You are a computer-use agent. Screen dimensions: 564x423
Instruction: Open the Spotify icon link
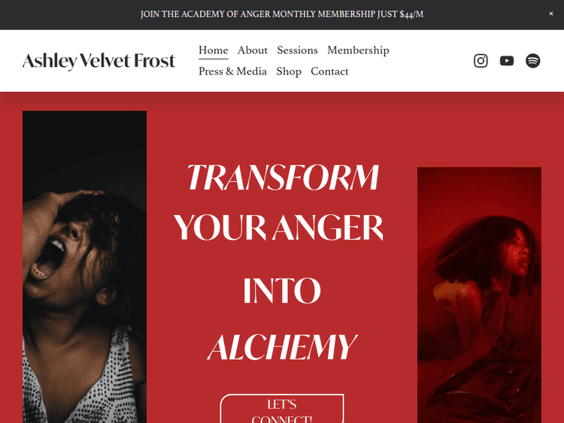point(532,61)
